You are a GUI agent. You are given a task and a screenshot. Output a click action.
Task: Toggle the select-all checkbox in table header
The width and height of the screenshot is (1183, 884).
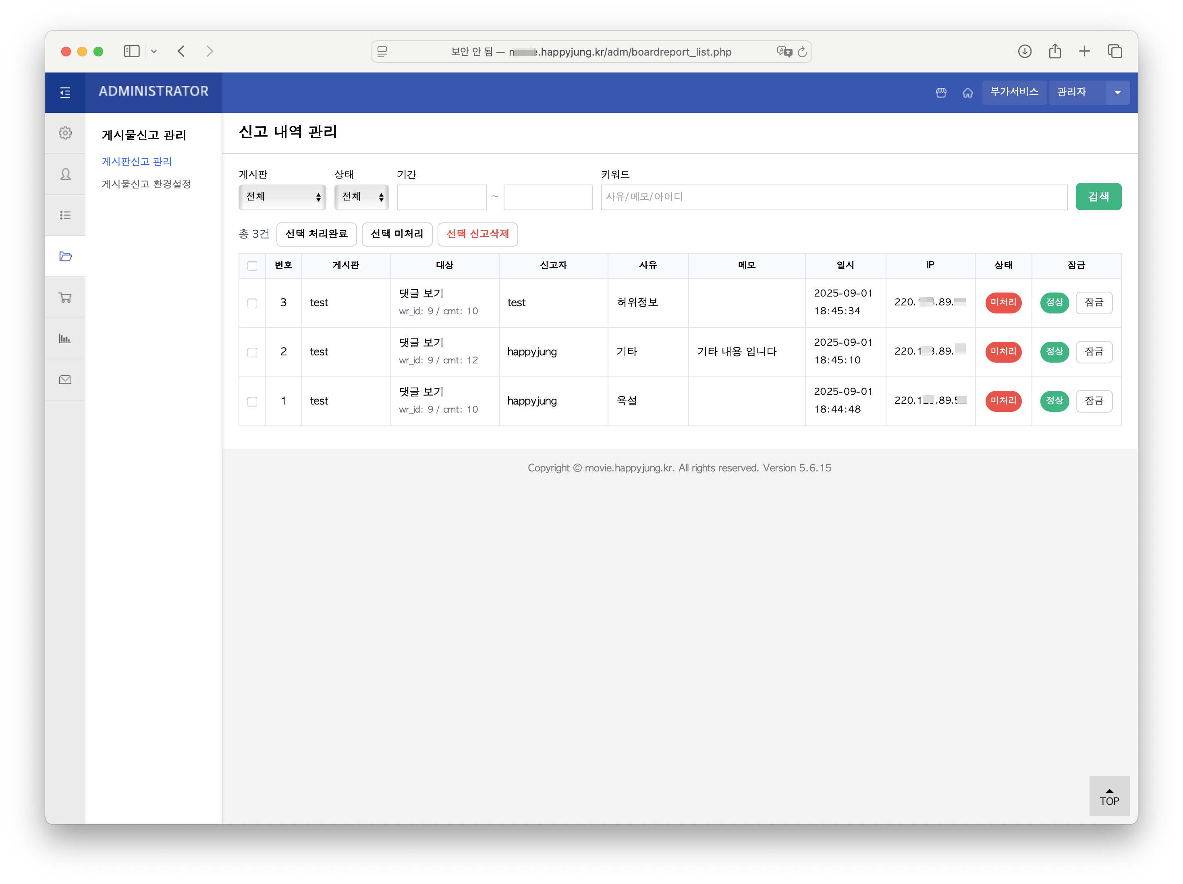252,266
